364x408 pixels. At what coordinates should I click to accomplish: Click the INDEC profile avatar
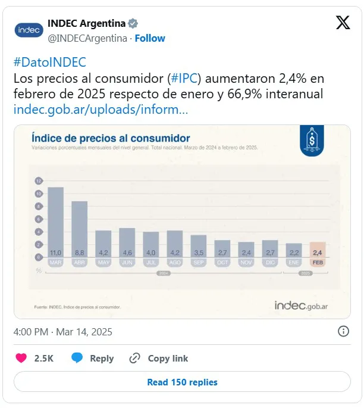pyautogui.click(x=29, y=30)
